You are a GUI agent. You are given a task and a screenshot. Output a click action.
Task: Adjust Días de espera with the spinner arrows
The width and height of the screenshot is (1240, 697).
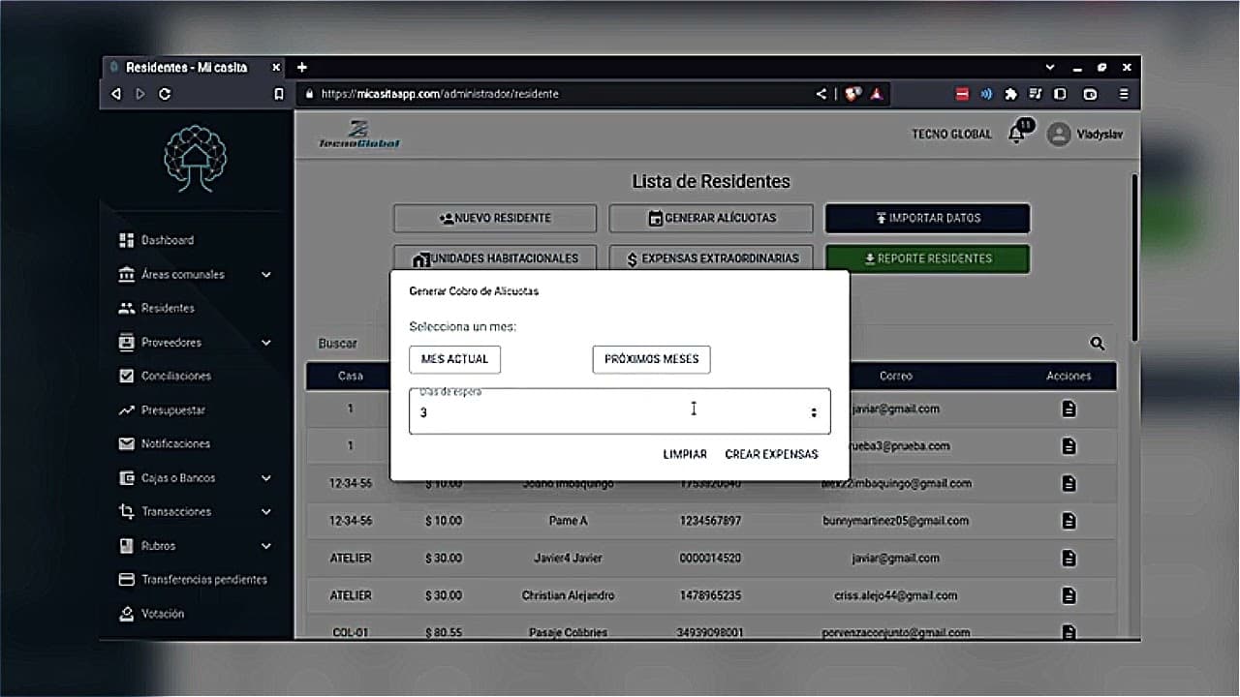tap(814, 412)
